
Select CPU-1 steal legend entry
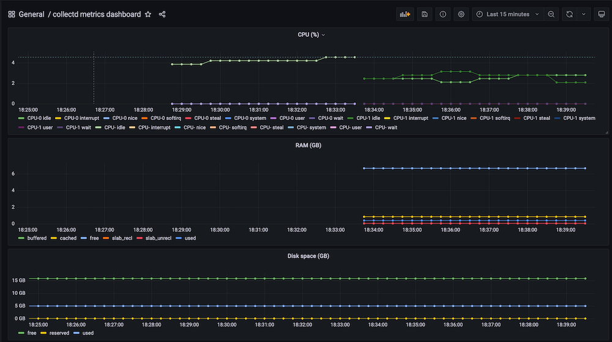[x=536, y=118]
